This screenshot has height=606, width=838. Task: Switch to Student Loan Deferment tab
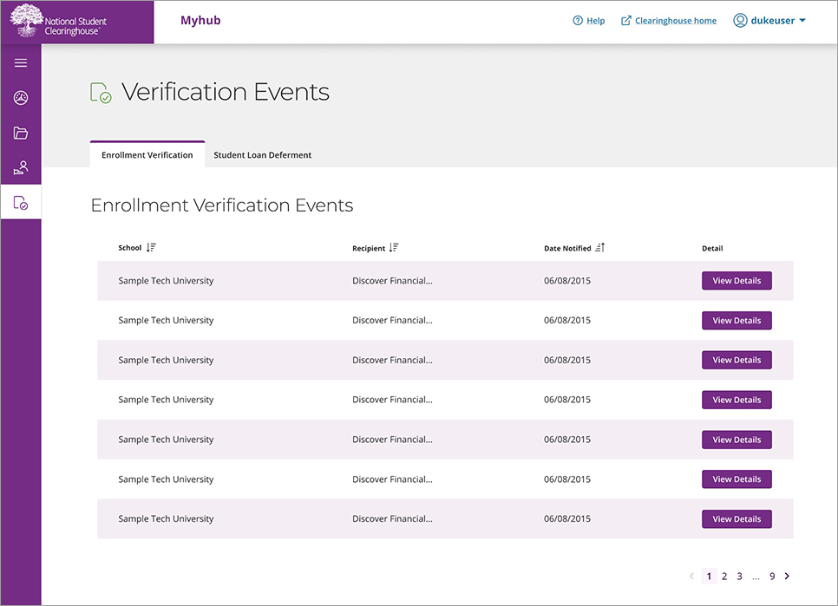click(x=262, y=155)
